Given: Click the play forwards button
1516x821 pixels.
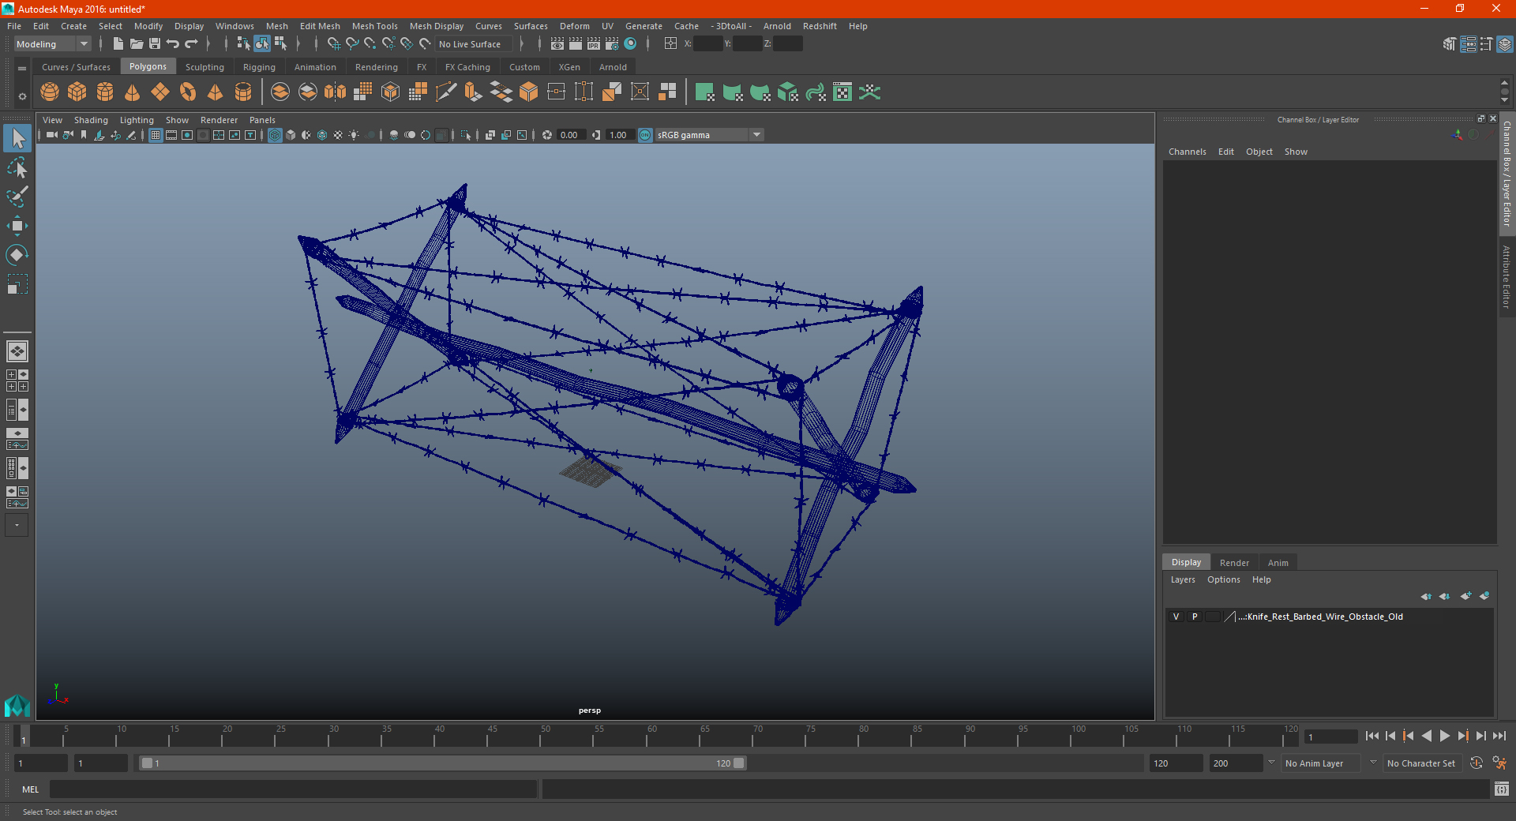Looking at the screenshot, I should coord(1445,736).
